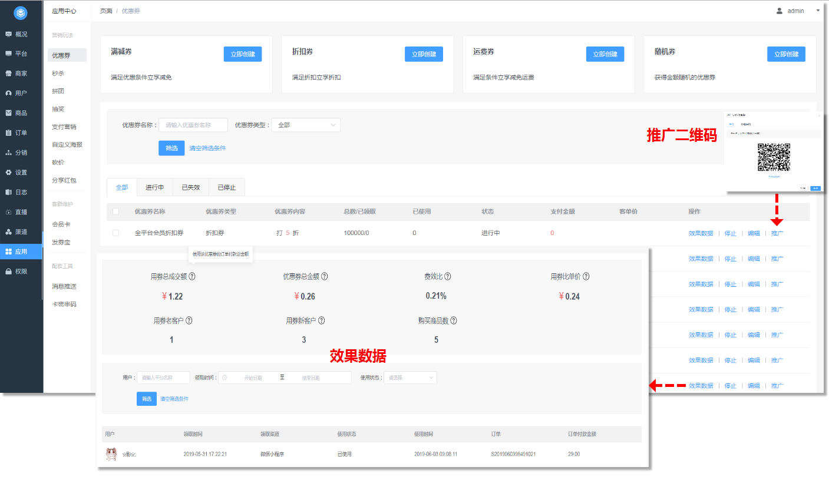
Task: Click help icon next to 用券笔单价
Action: click(586, 276)
